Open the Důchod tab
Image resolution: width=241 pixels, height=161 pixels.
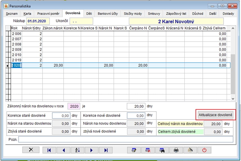pos(198,14)
